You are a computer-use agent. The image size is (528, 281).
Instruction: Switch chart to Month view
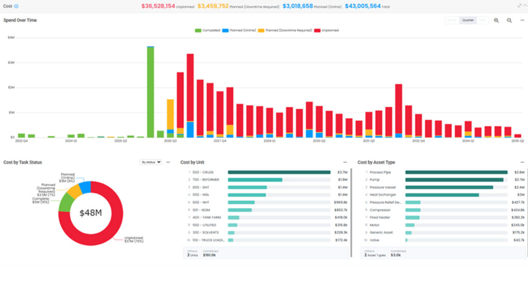point(452,20)
